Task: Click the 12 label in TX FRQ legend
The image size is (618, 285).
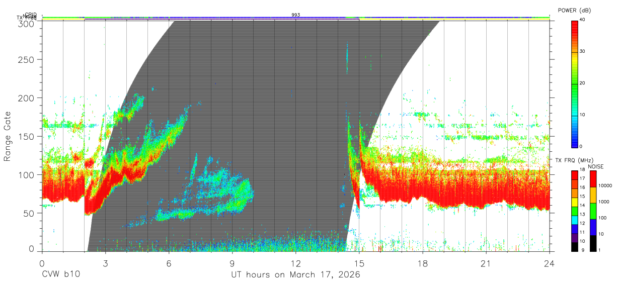Action: point(582,223)
